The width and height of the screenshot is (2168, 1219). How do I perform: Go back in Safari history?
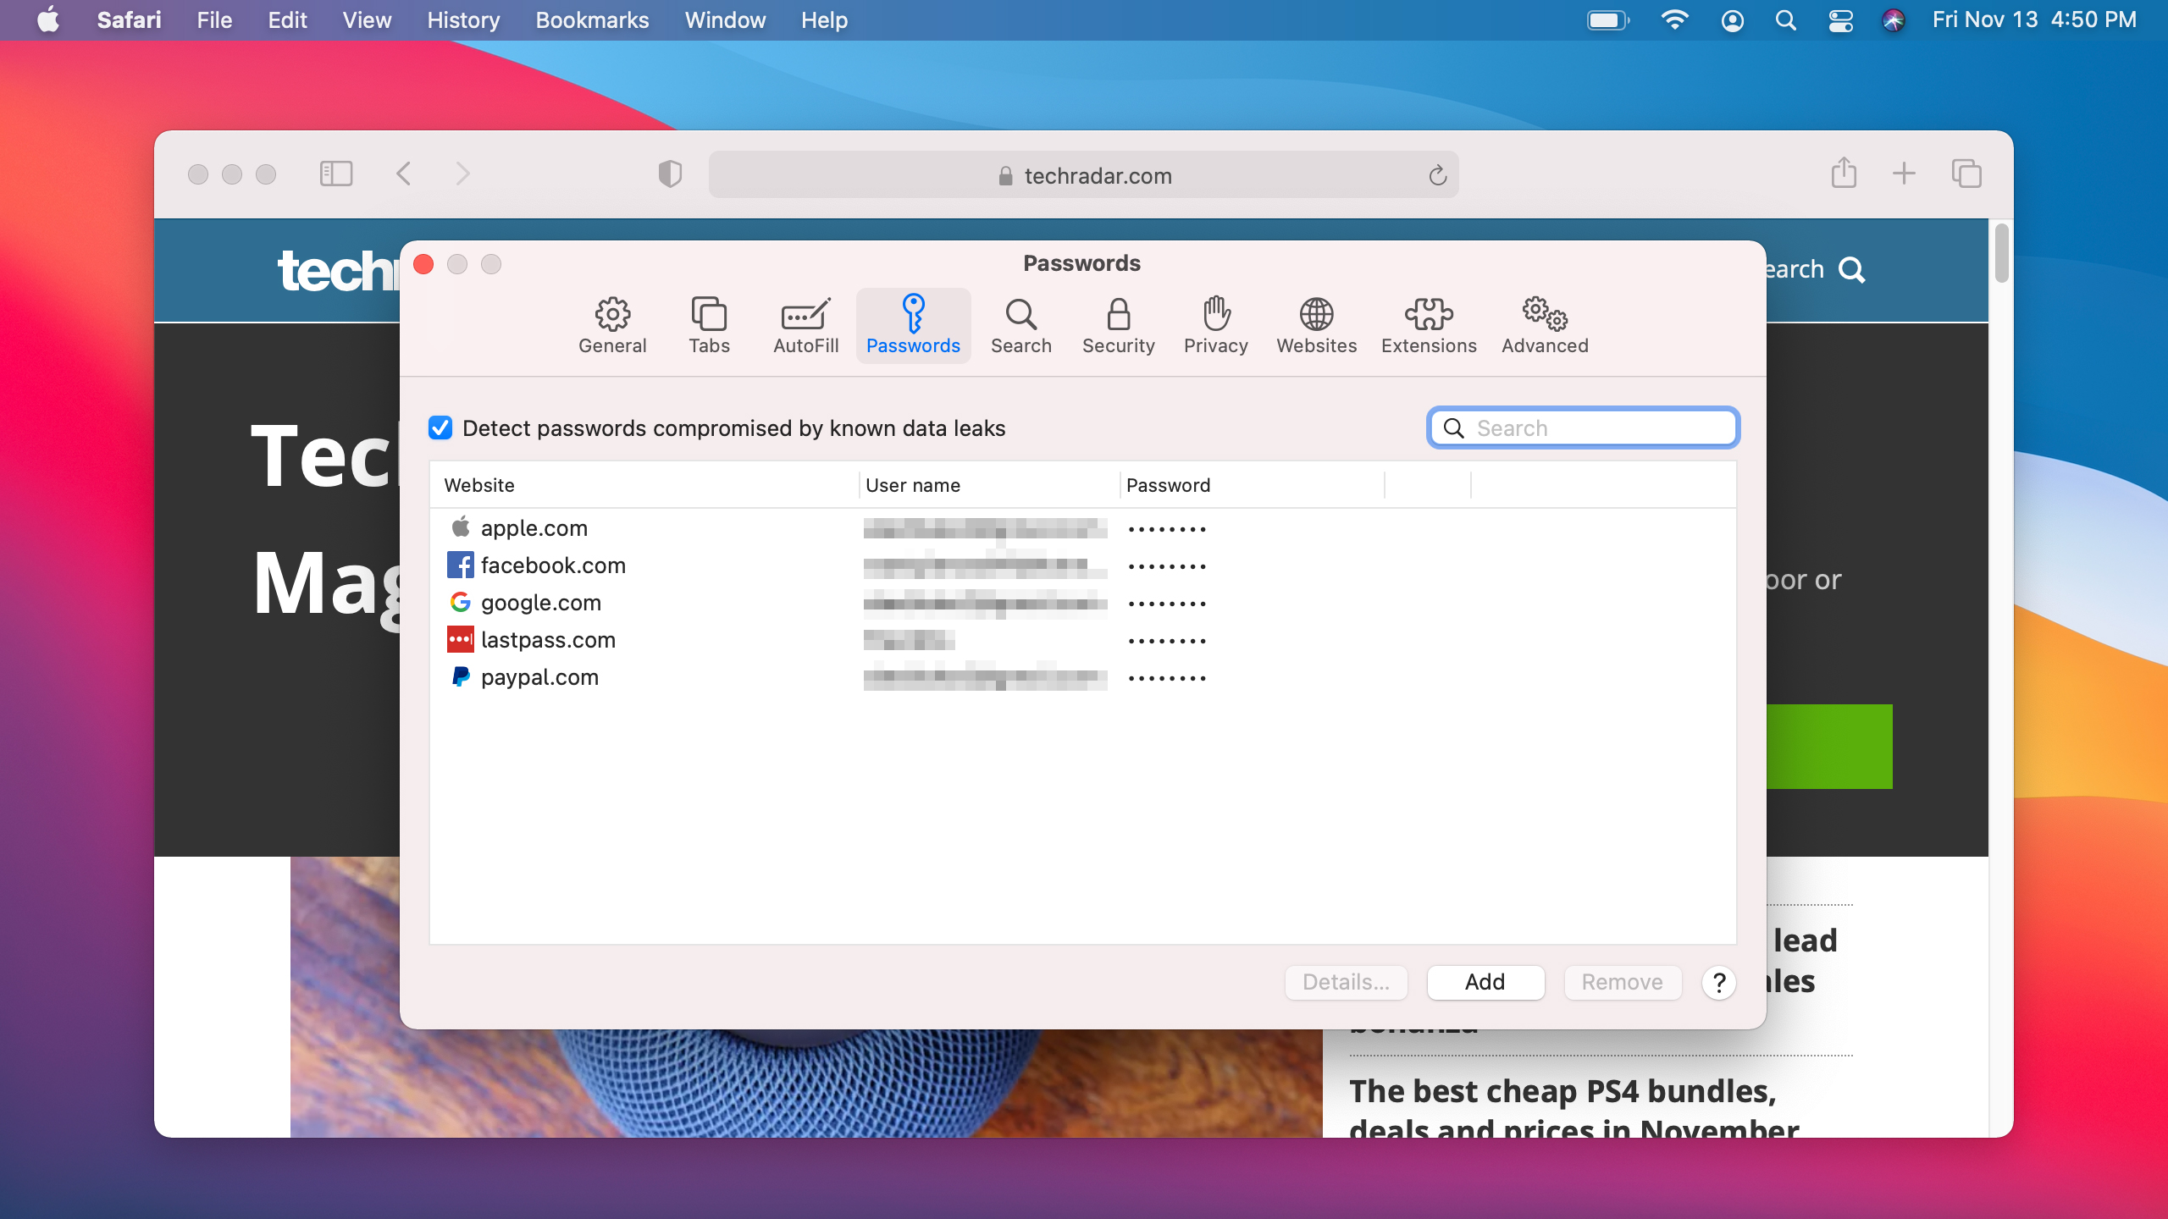(404, 174)
